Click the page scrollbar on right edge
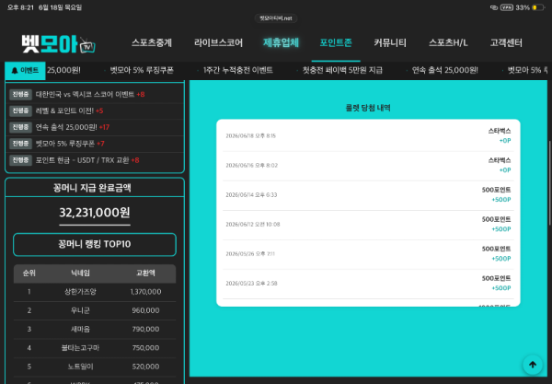552x384 pixels. coord(550,183)
